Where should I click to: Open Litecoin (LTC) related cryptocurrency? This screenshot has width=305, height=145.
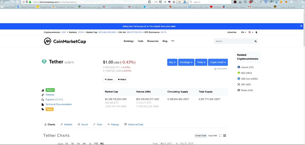tap(246, 67)
